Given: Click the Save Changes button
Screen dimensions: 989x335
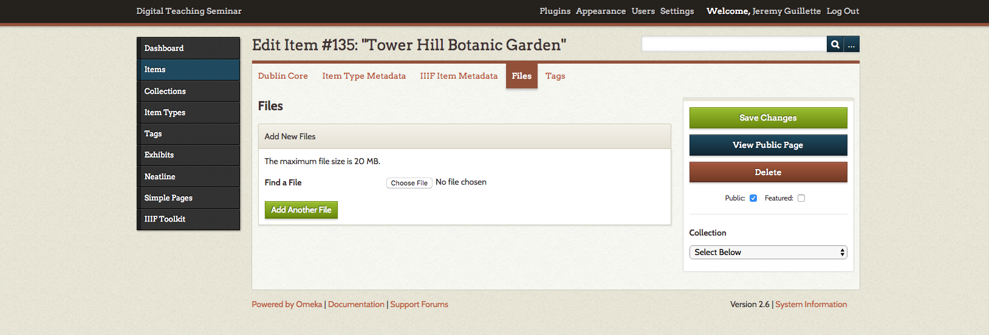Looking at the screenshot, I should (x=768, y=118).
